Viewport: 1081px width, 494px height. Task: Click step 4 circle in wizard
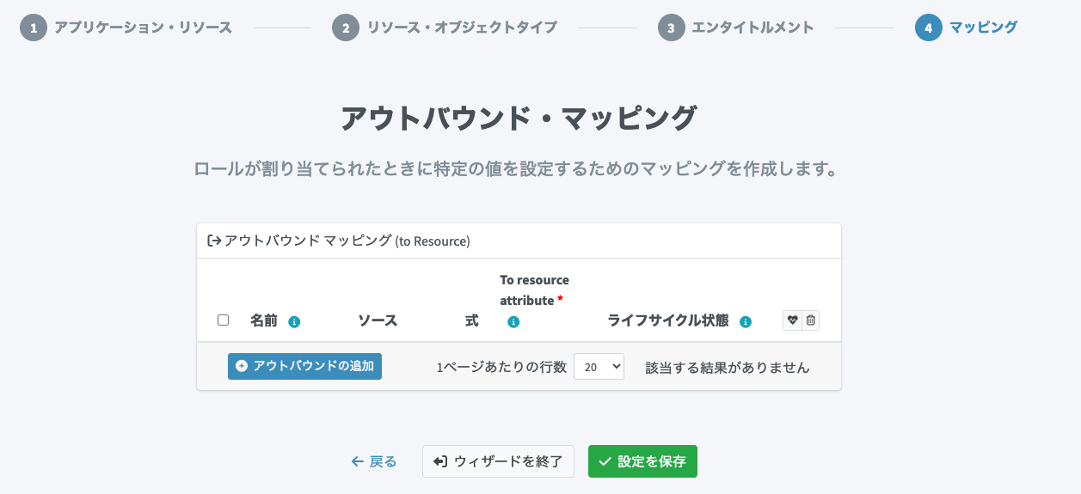929,27
